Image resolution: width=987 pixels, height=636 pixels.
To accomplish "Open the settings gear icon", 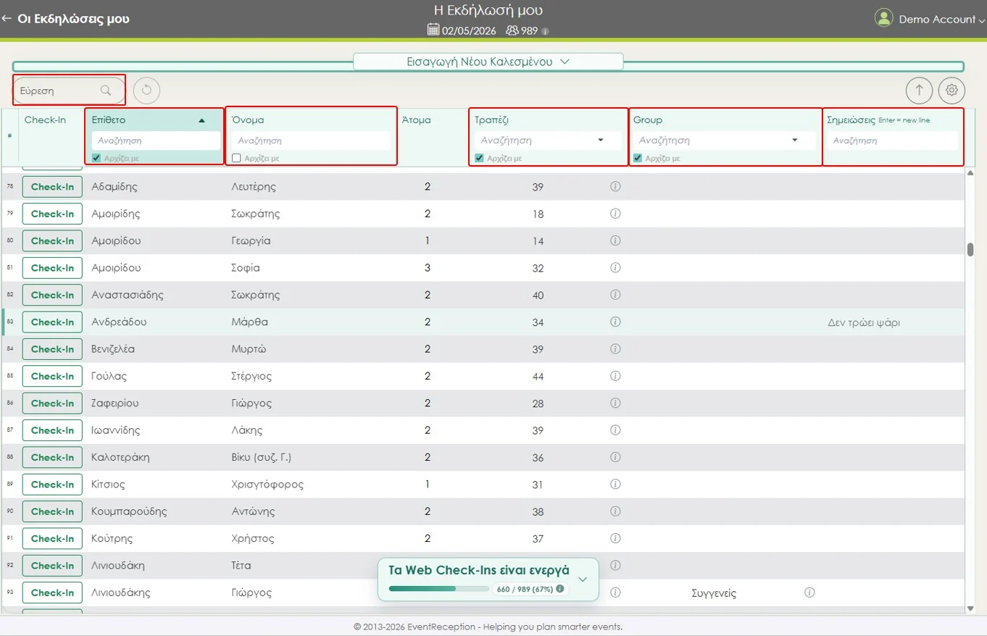I will click(951, 90).
